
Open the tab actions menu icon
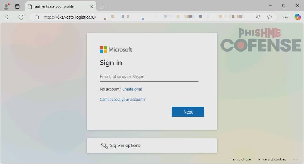coord(17,6)
